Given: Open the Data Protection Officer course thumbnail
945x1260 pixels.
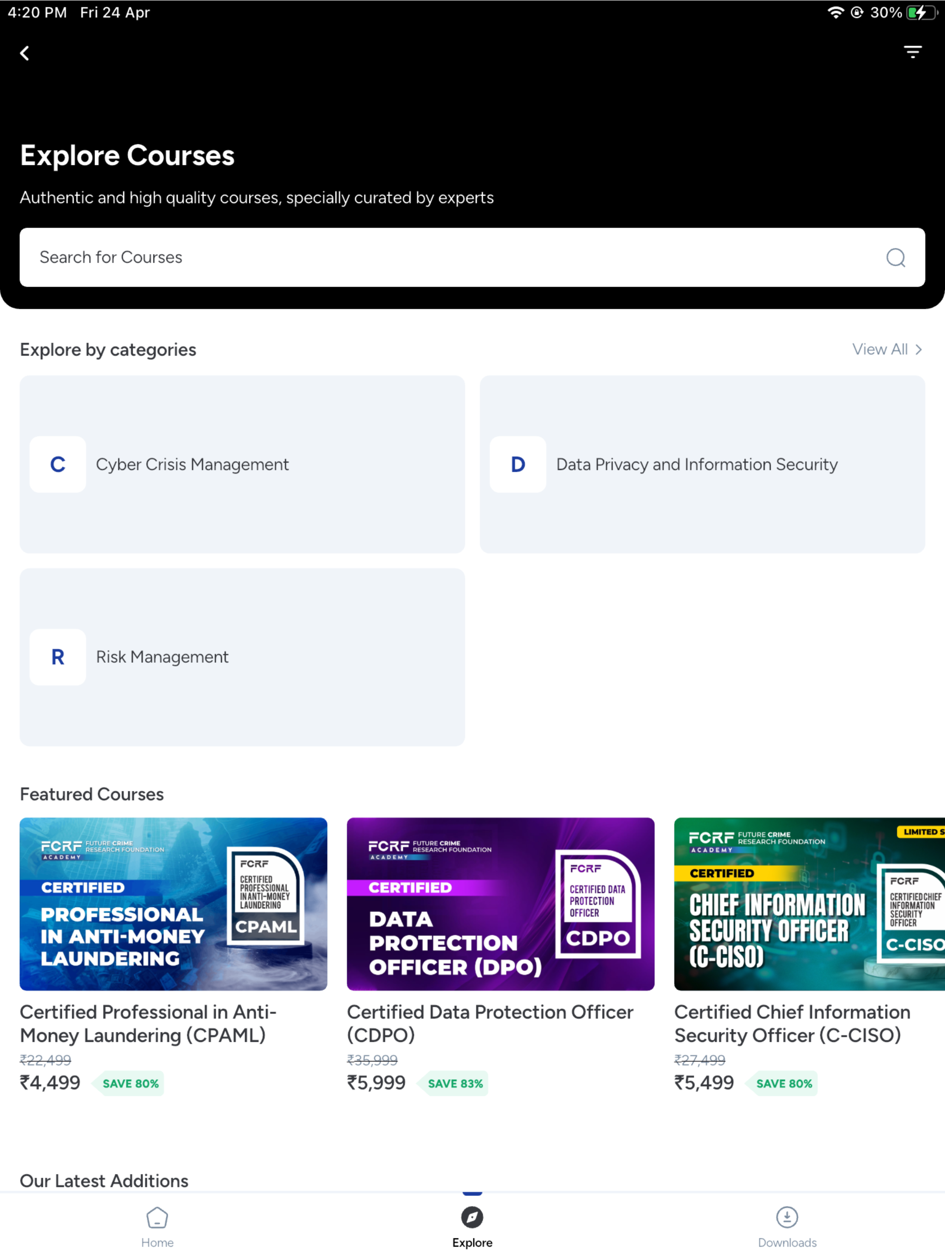Looking at the screenshot, I should click(501, 904).
